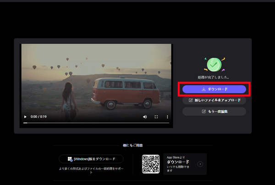275x185 pixels.
Task: Click the Windows logo icon in download button
Action: [70, 159]
